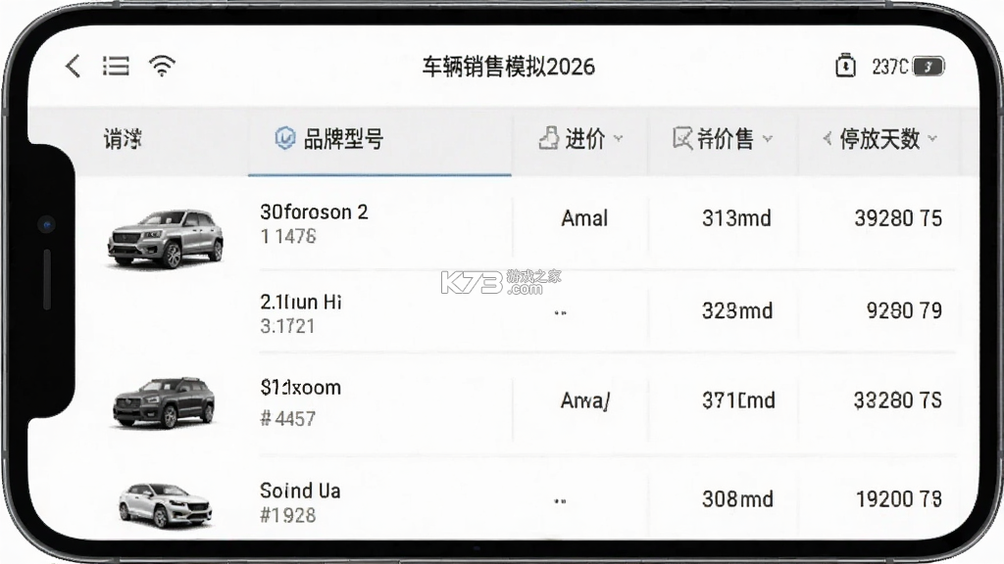Select the 品牌型号 tab
Viewport: 1004px width, 564px height.
click(379, 139)
